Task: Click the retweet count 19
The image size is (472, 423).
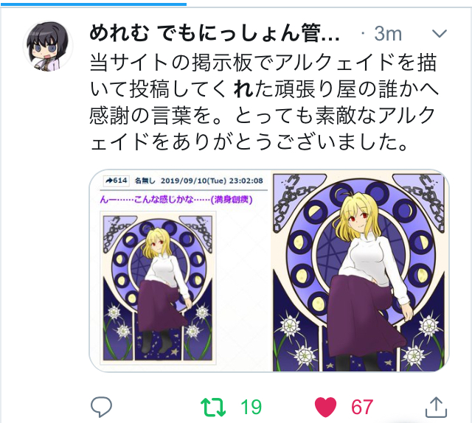Action: (251, 407)
